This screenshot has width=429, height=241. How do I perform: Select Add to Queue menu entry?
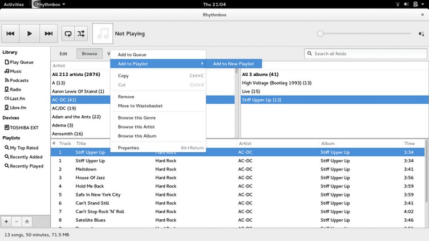pos(132,55)
